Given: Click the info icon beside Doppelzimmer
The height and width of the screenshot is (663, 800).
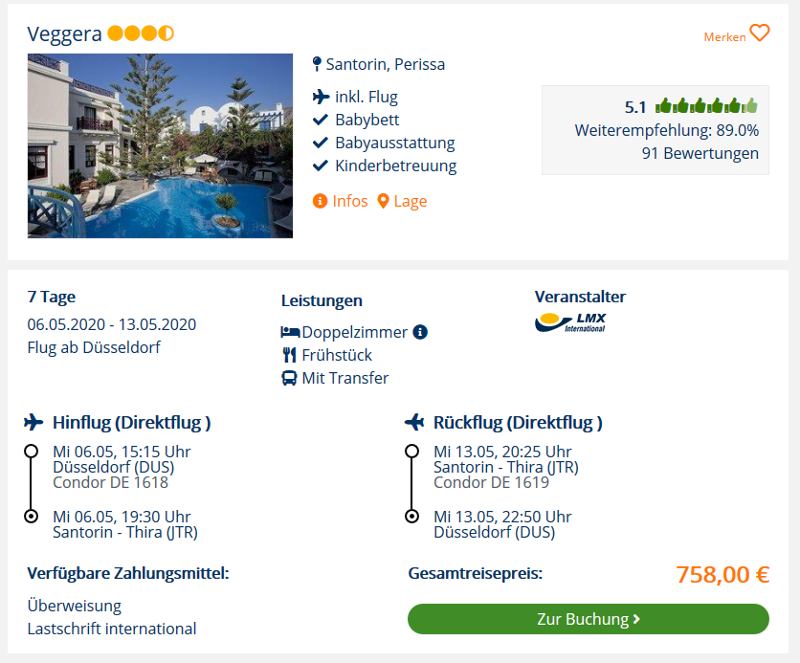Looking at the screenshot, I should pyautogui.click(x=420, y=333).
